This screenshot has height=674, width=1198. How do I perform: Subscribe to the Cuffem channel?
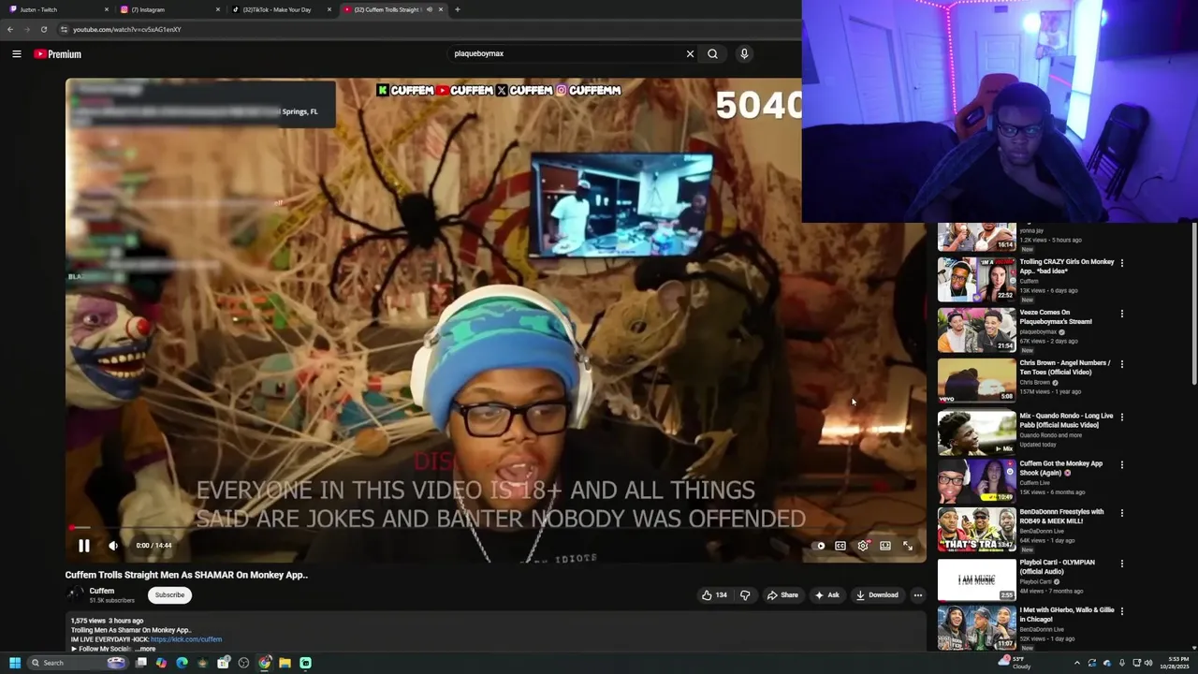[x=169, y=595]
